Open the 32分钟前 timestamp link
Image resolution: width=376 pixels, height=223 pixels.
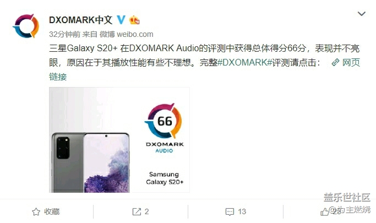coord(65,34)
